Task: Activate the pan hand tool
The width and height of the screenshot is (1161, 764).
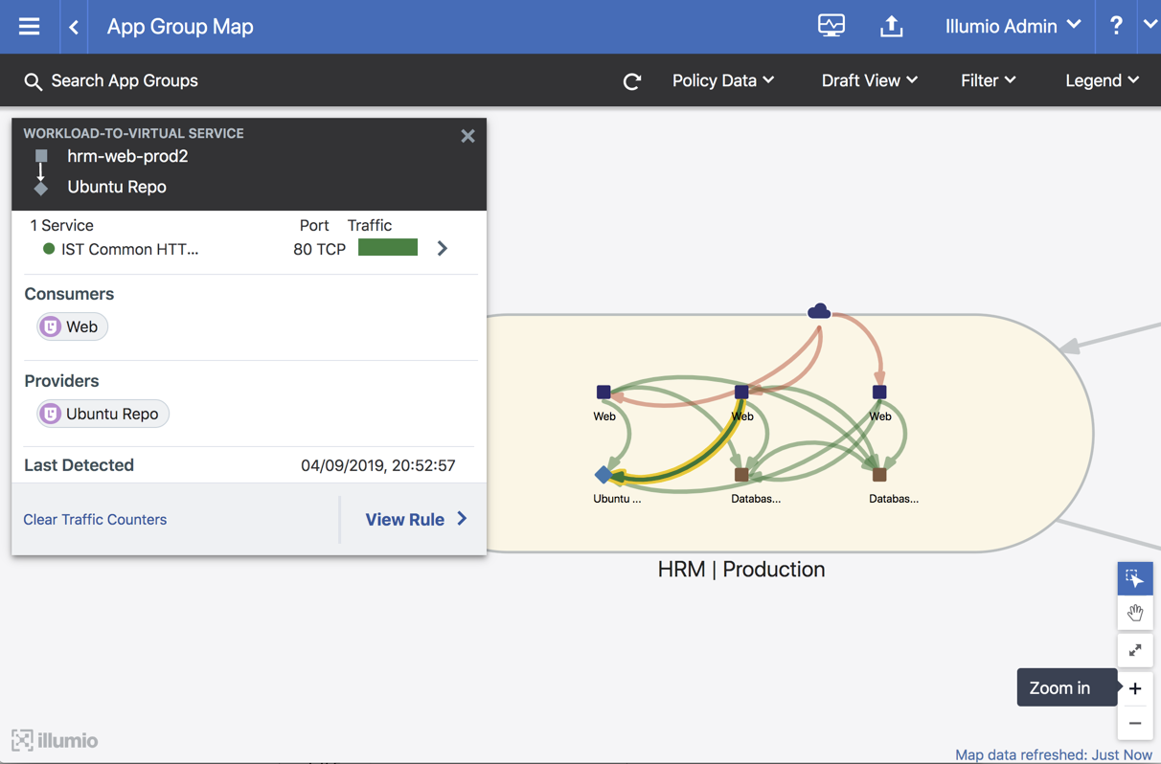Action: point(1135,613)
